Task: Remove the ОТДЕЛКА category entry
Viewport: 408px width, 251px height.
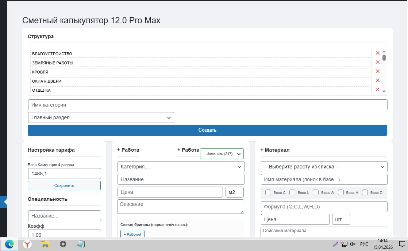Action: point(378,89)
